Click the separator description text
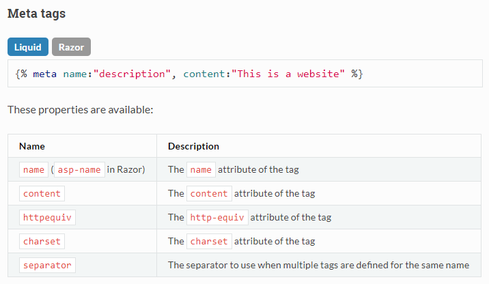 click(318, 265)
